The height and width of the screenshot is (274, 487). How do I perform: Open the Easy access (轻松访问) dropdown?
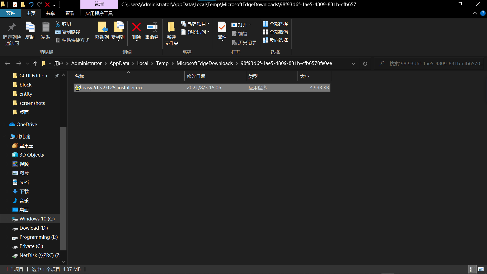[x=195, y=32]
